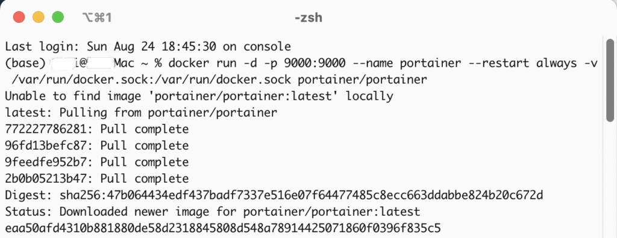Minimize the terminal using yellow button
The width and height of the screenshot is (617, 238).
click(39, 17)
